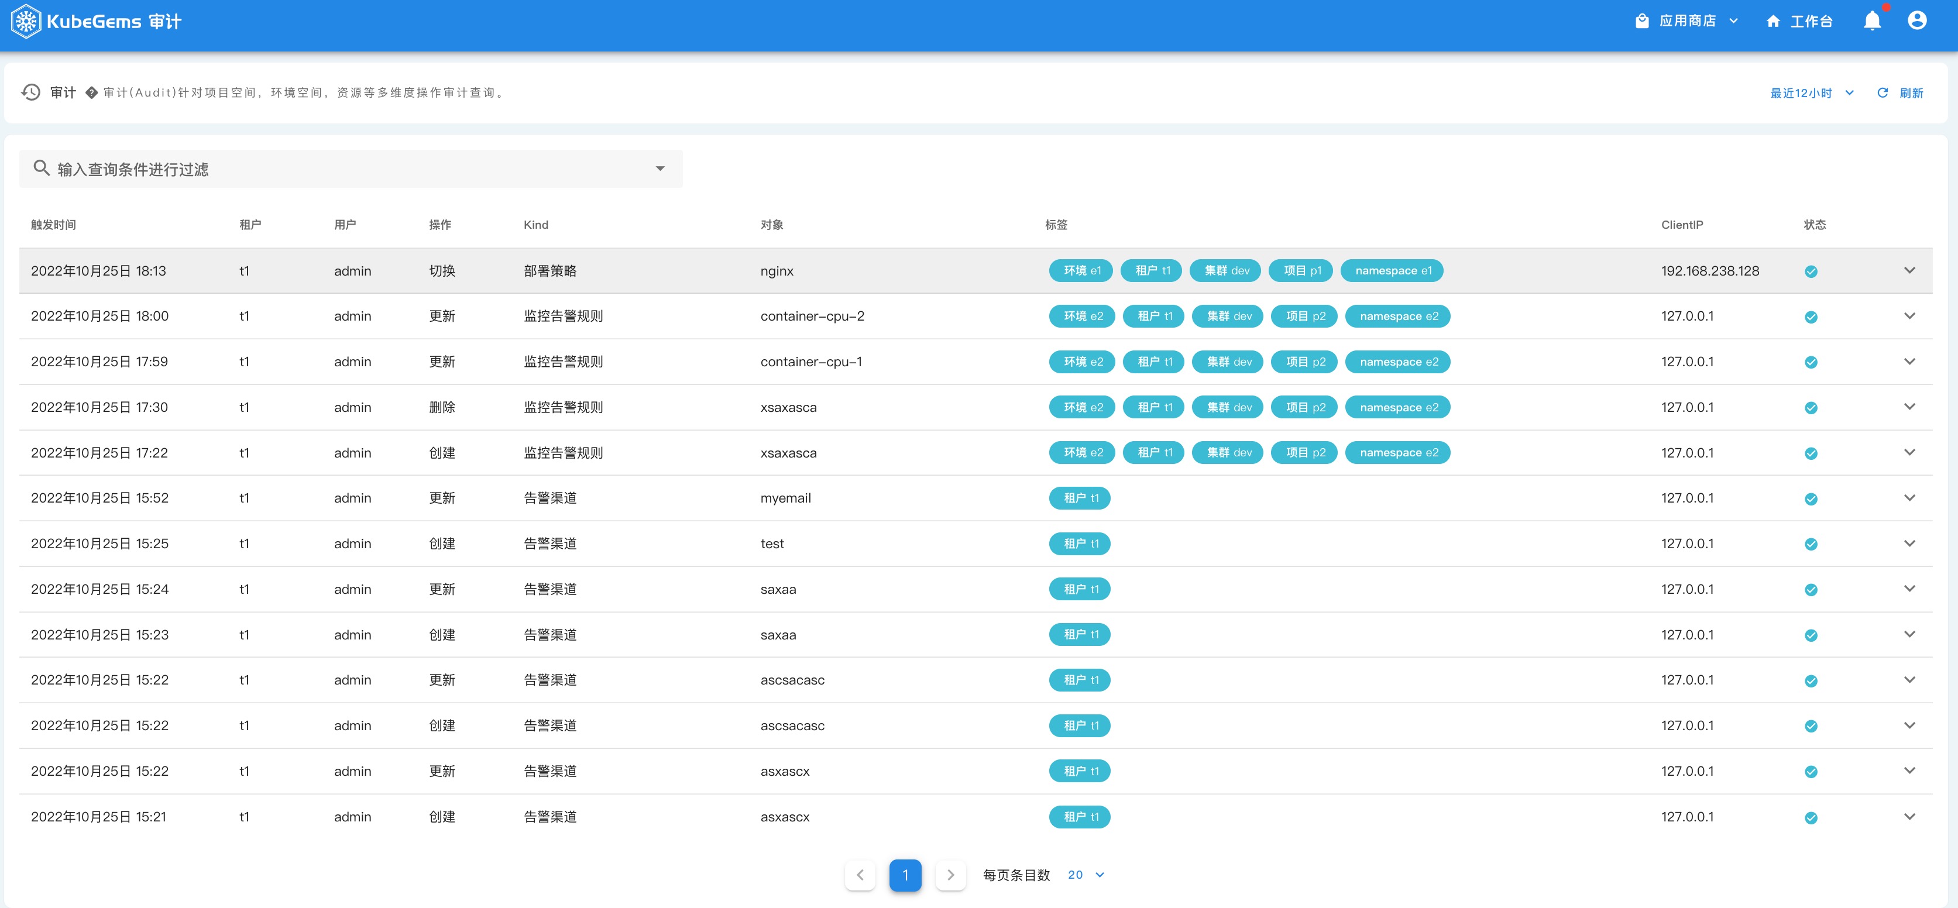This screenshot has width=1958, height=908.
Task: Expand the 15:24 saxaa row details
Action: (x=1909, y=589)
